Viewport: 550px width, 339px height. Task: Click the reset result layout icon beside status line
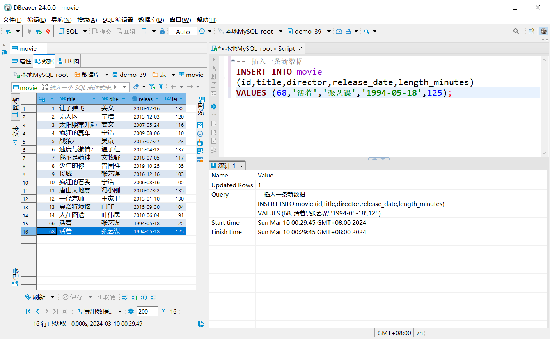pyautogui.click(x=201, y=324)
